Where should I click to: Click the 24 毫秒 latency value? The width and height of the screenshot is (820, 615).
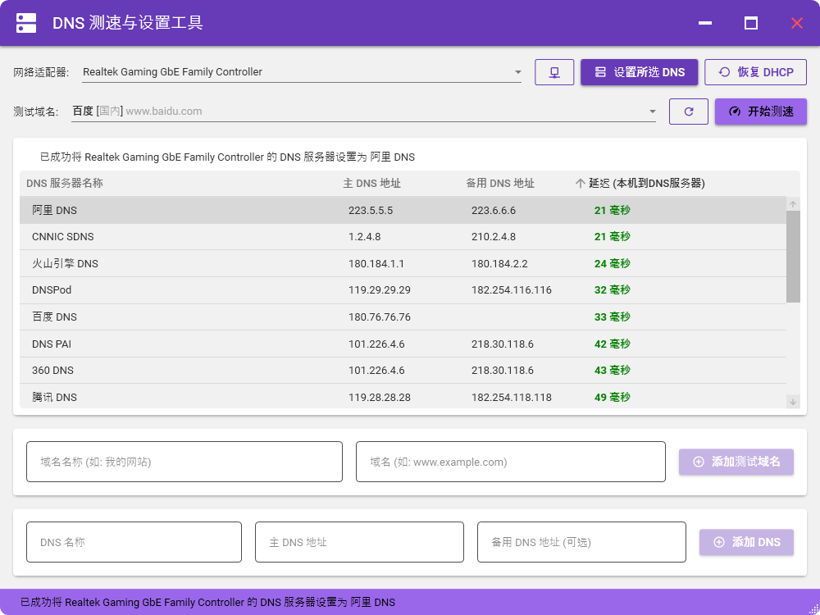coord(612,263)
